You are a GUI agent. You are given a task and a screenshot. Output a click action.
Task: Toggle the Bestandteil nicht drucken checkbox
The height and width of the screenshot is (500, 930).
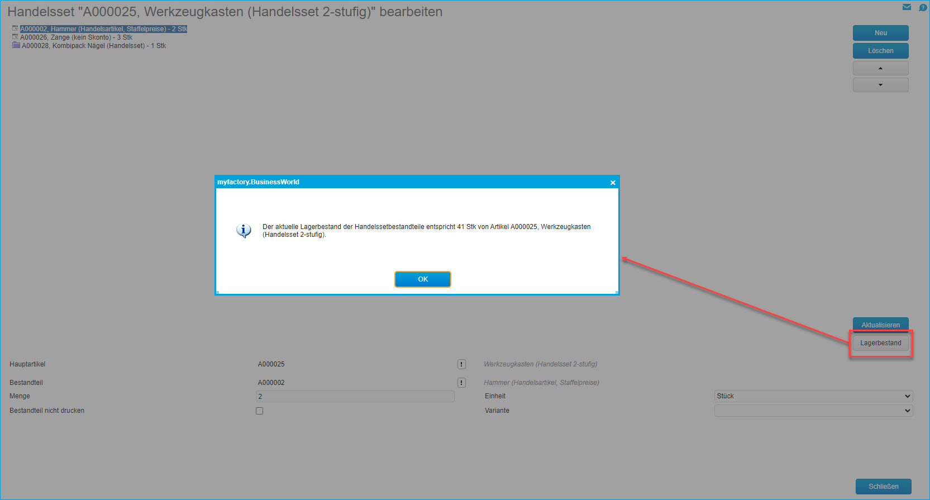pyautogui.click(x=259, y=411)
